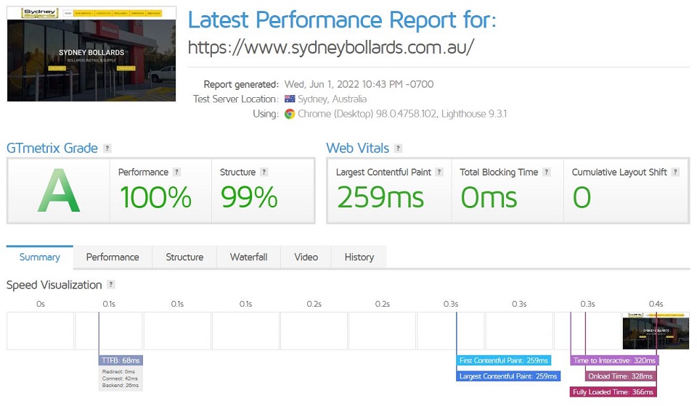The height and width of the screenshot is (406, 697).
Task: Open the Video tab
Action: 306,257
